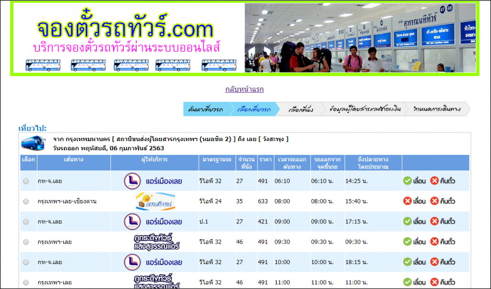This screenshot has width=491, height=289.
Task: Click the ถึงปลายทางโดยประมาณ column header
Action: pos(373,163)
